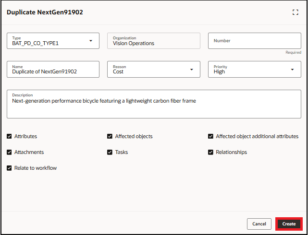The height and width of the screenshot is (235, 308).
Task: Deselect the Relationships checkbox
Action: (x=211, y=152)
